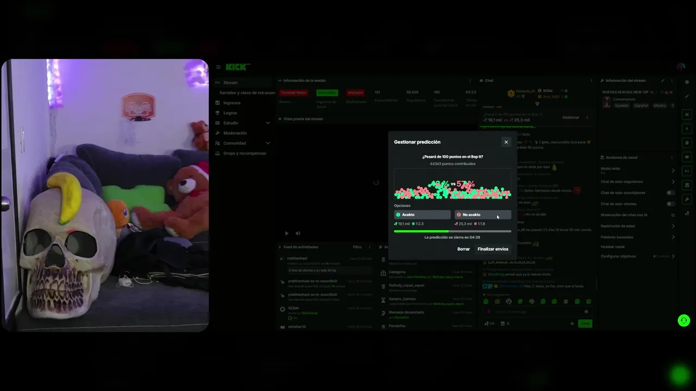Mute the stream preview volume
The image size is (696, 391).
pos(297,234)
